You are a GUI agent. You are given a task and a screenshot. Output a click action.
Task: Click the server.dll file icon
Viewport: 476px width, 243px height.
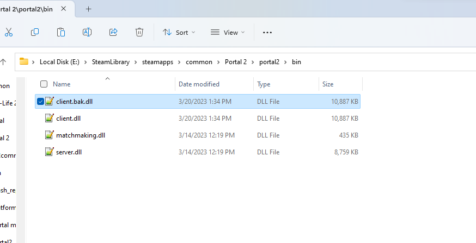coord(50,152)
